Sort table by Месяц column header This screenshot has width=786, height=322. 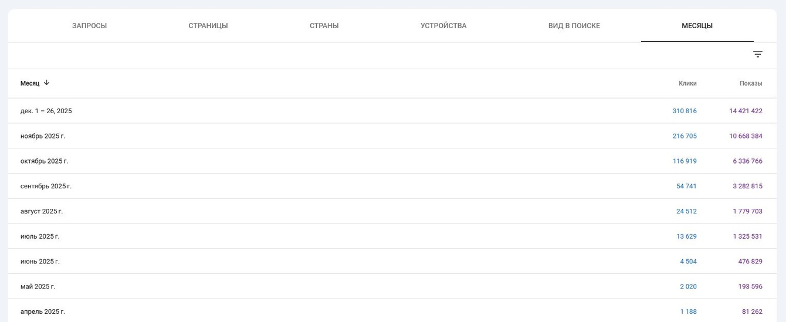pos(30,83)
